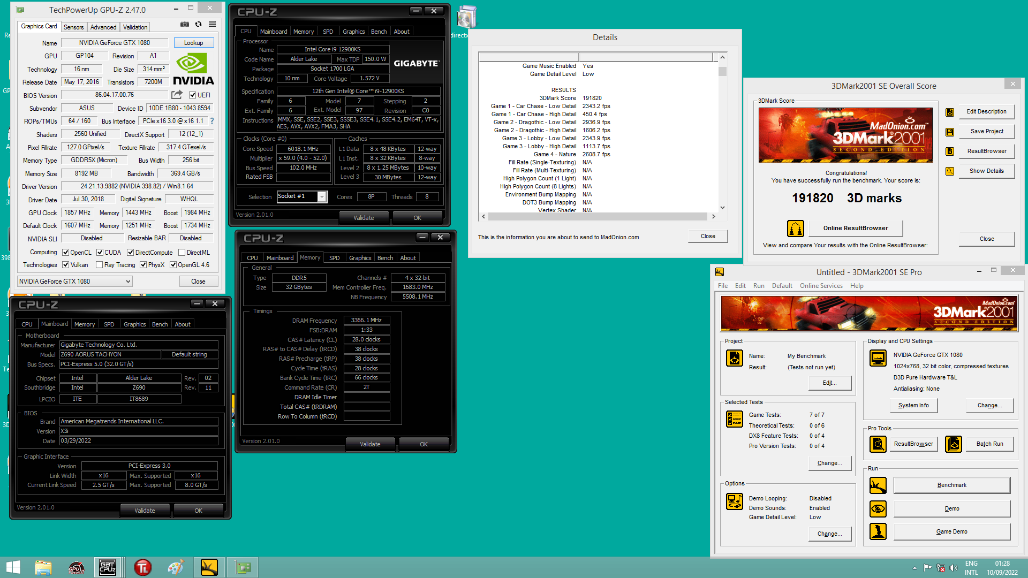Click GPU-Z screenshot camera icon
This screenshot has width=1028, height=578.
click(185, 24)
